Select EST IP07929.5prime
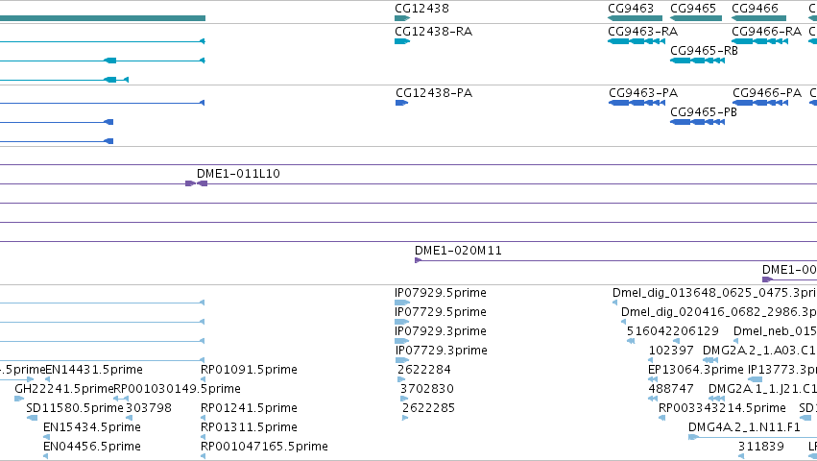This screenshot has height=461, width=817. (402, 303)
